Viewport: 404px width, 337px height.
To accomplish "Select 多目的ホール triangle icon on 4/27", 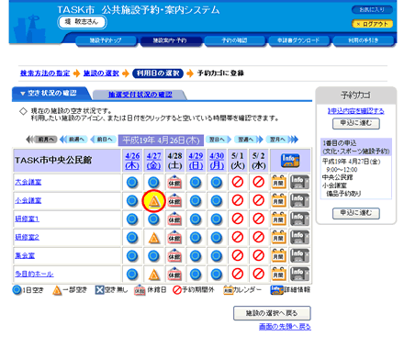I will (x=154, y=275).
